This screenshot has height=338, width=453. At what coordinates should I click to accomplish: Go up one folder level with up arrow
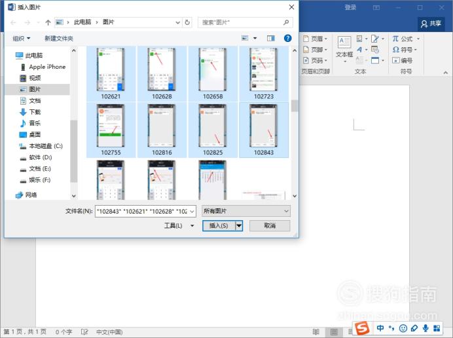48,22
